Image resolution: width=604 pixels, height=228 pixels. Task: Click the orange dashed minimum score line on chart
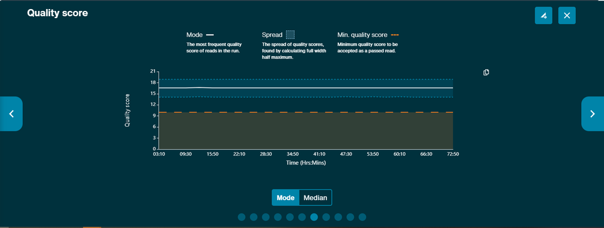pos(306,112)
